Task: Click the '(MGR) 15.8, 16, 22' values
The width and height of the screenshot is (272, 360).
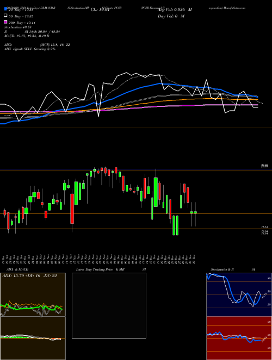Action: coord(55,45)
